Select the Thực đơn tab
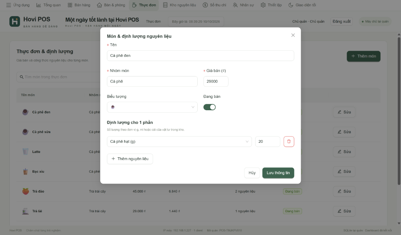This screenshot has width=401, height=235. tap(144, 5)
